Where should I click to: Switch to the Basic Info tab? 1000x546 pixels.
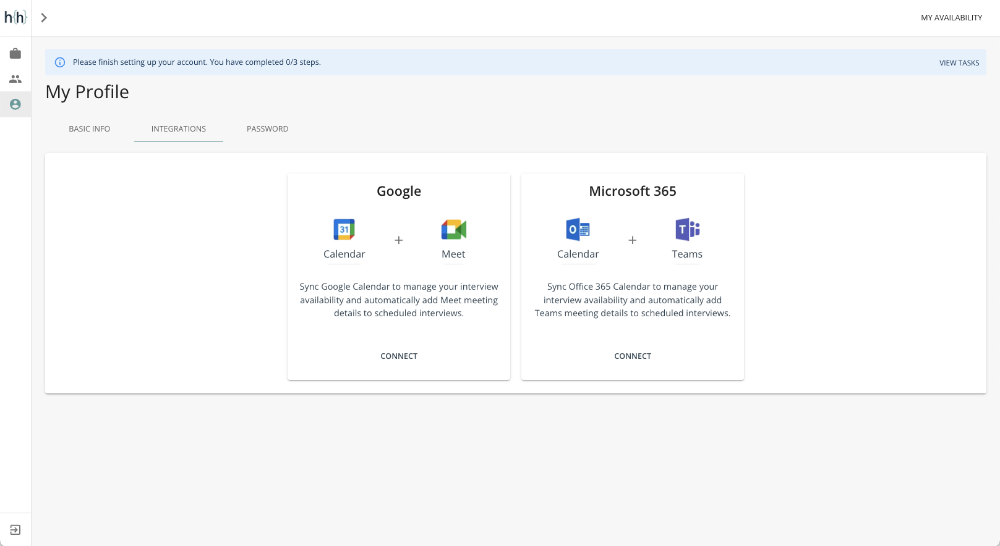[x=90, y=129]
